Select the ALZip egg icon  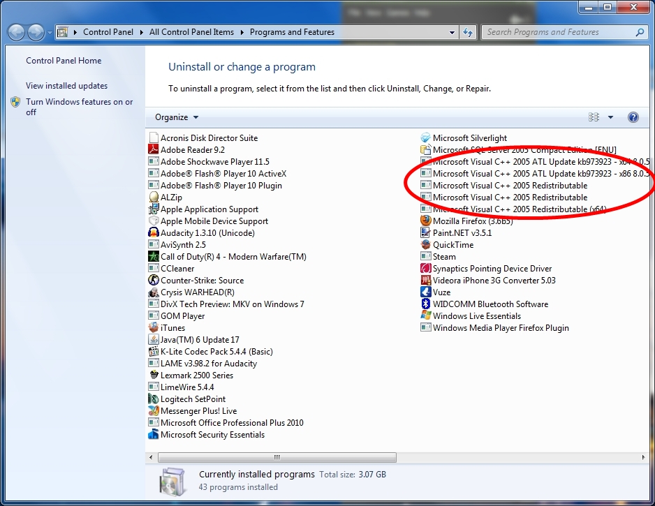pos(154,197)
